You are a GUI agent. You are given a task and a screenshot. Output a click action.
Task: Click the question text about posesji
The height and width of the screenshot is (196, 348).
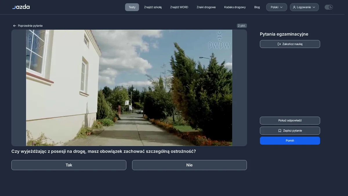pyautogui.click(x=104, y=151)
